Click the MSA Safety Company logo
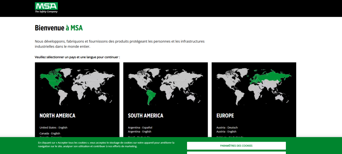Image resolution: width=342 pixels, height=154 pixels. [46, 7]
